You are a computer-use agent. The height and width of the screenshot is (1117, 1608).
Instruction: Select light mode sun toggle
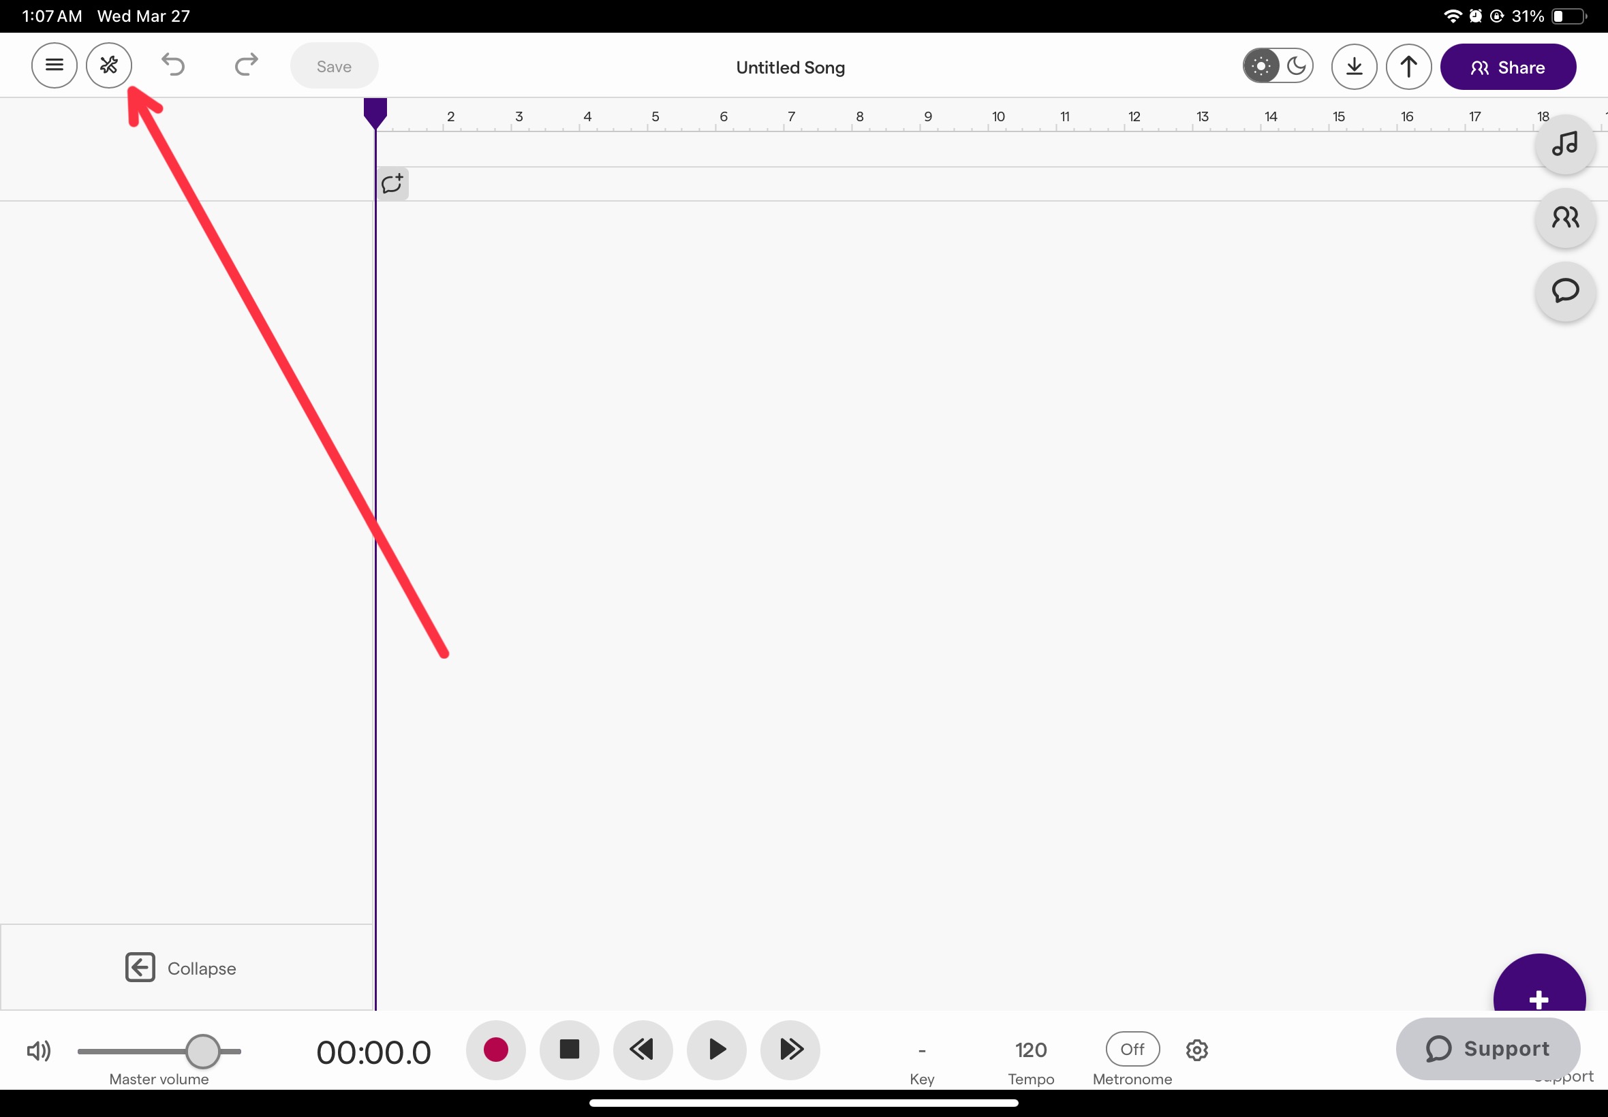(1261, 67)
